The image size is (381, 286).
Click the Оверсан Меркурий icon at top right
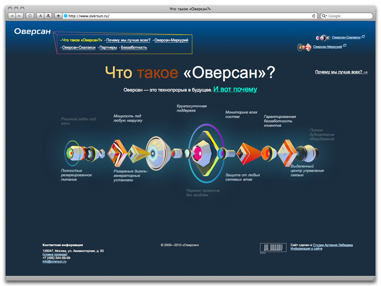pos(305,47)
